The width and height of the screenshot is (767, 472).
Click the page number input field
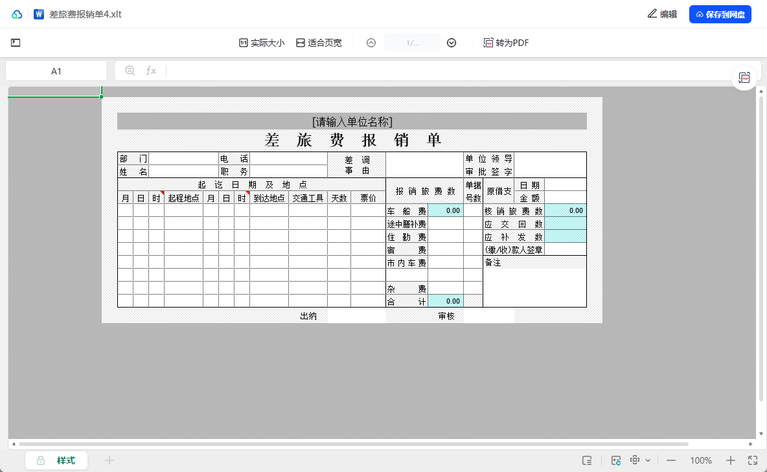point(412,43)
